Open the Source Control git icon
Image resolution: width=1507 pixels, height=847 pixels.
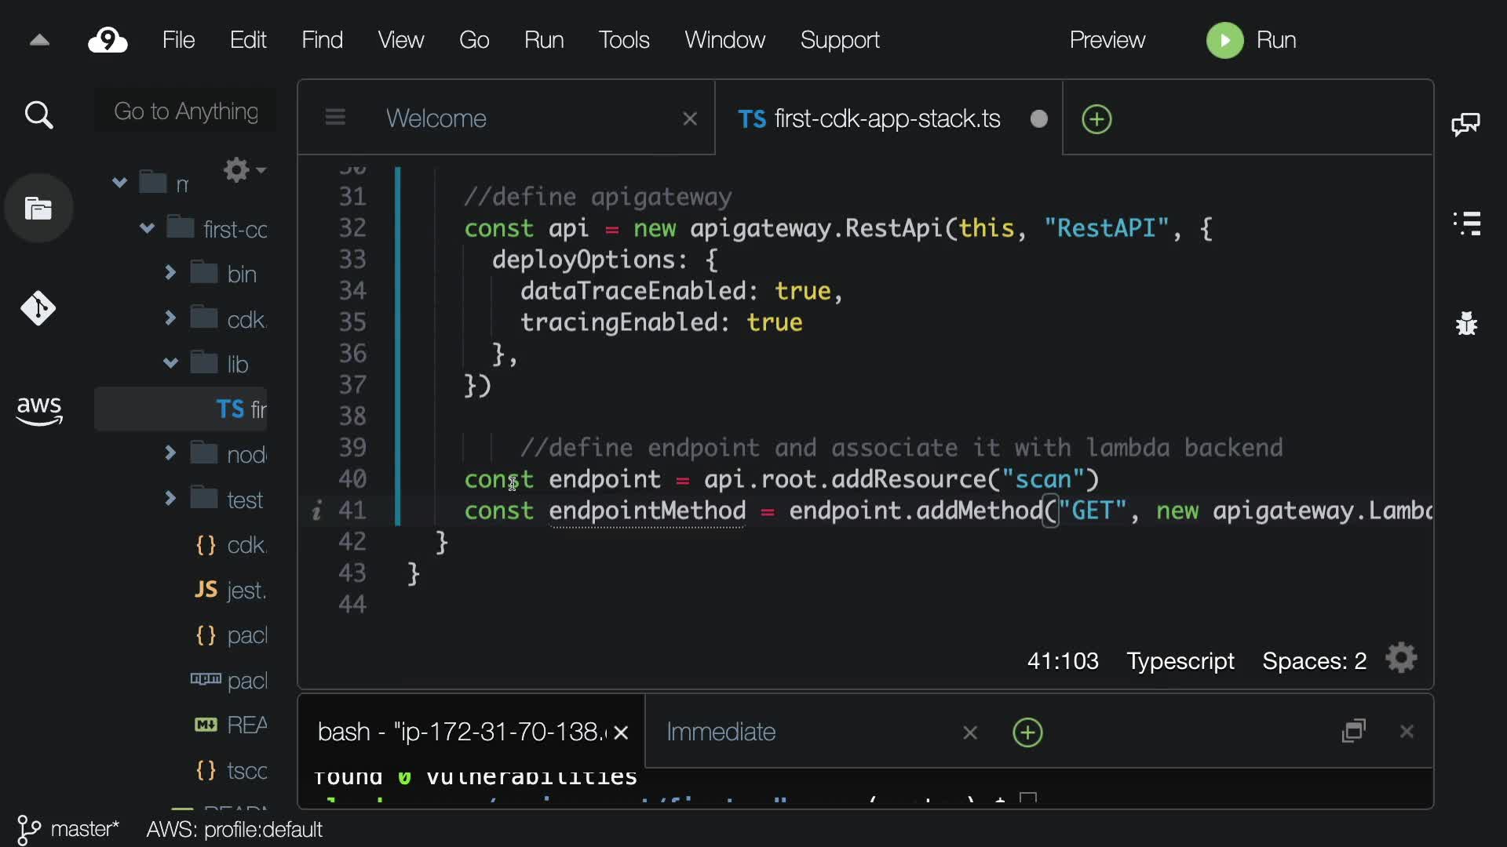38,308
